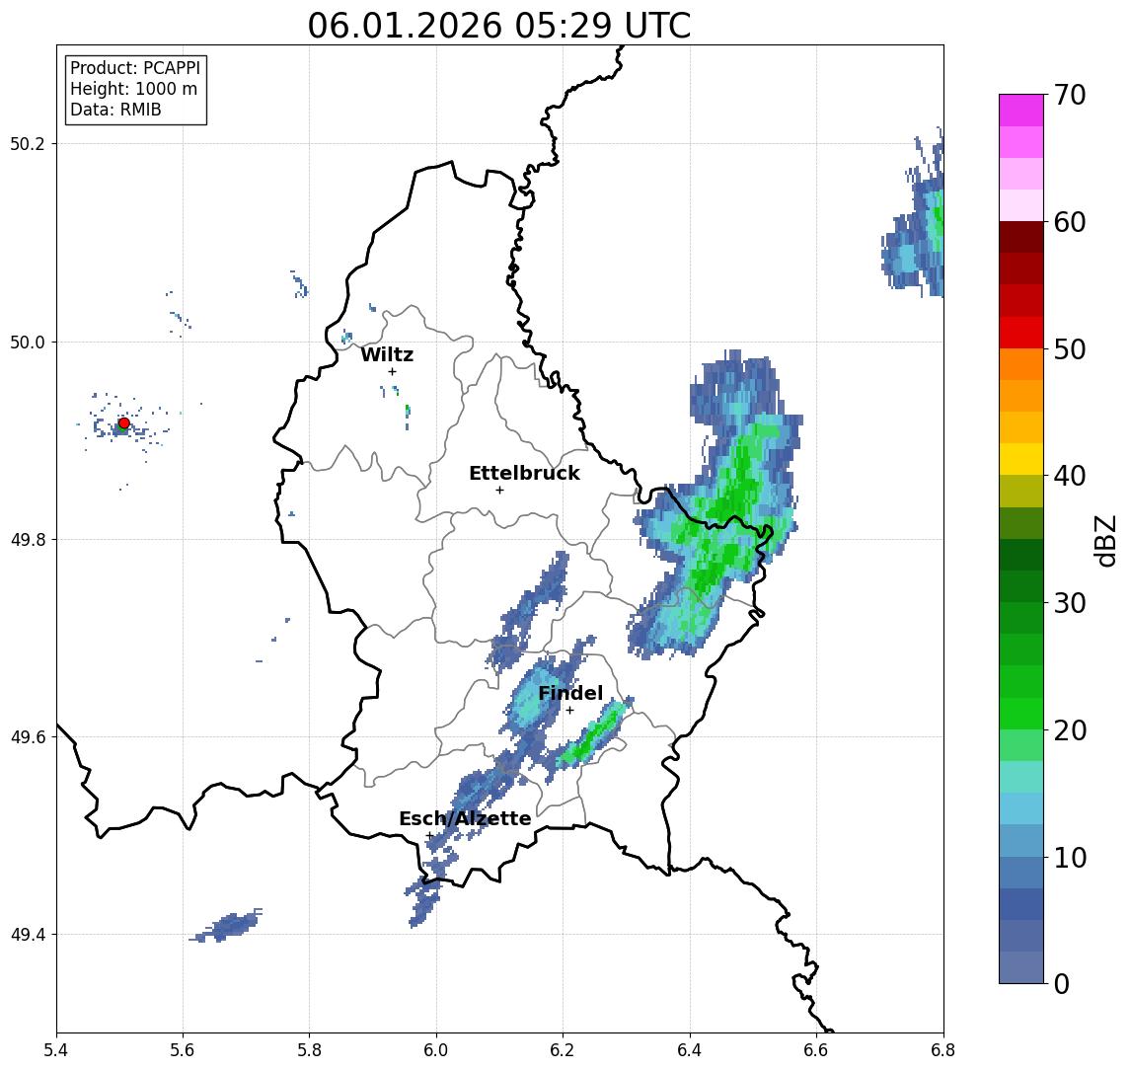The height and width of the screenshot is (1070, 1130).
Task: Click the longitude tick label 6.6
Action: coord(816,1050)
